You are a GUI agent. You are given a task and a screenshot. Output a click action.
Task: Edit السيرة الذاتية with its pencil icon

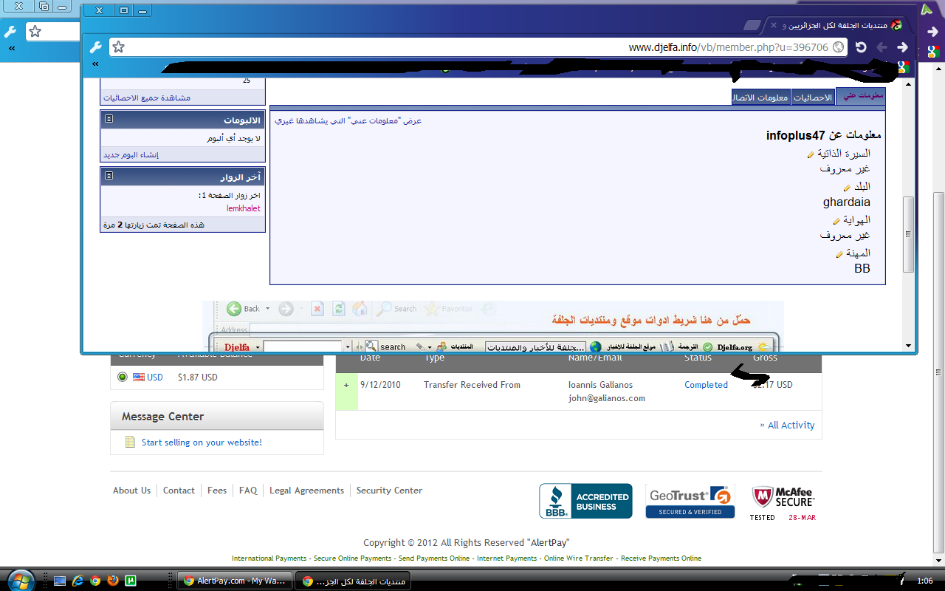tap(811, 154)
